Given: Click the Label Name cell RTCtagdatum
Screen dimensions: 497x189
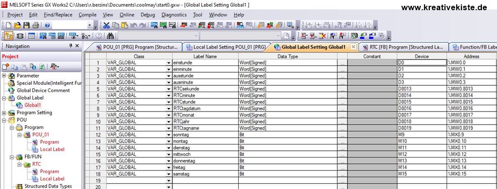Looking at the screenshot, I should [205, 108].
